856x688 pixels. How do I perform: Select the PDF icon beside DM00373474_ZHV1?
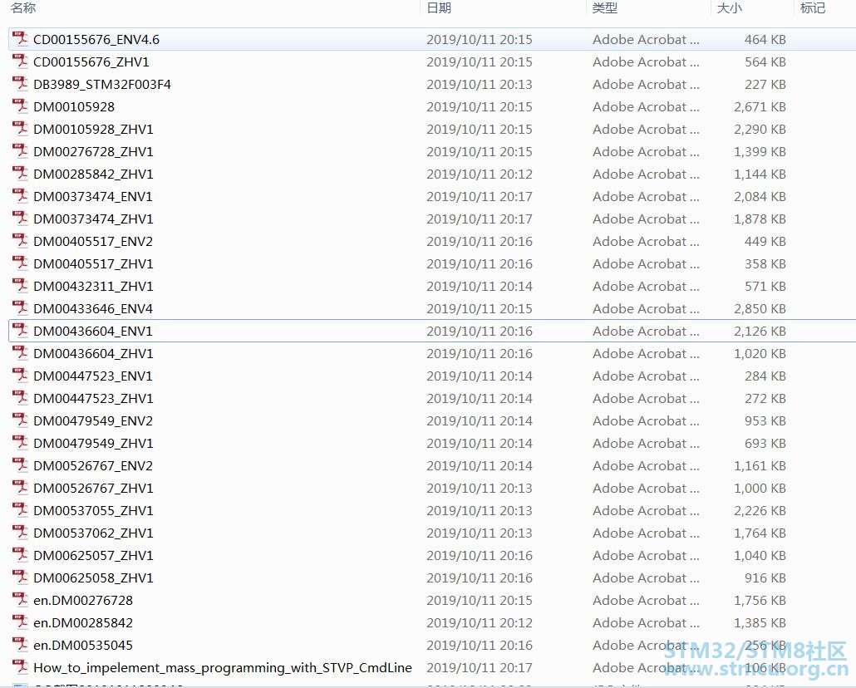click(20, 218)
